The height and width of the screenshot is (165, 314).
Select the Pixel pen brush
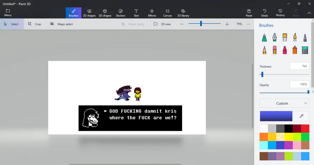[305, 37]
